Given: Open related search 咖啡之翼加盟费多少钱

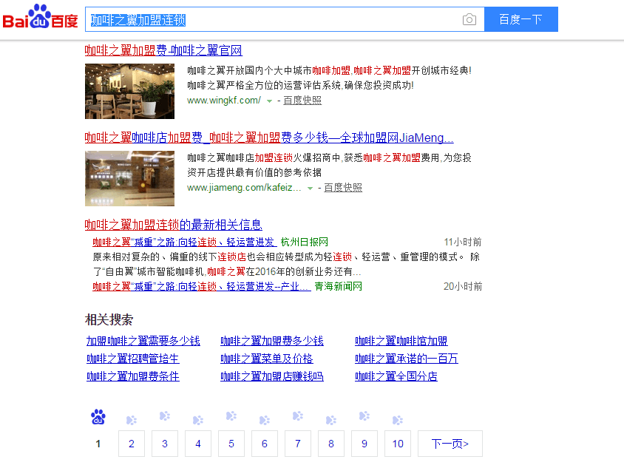Looking at the screenshot, I should coord(272,341).
